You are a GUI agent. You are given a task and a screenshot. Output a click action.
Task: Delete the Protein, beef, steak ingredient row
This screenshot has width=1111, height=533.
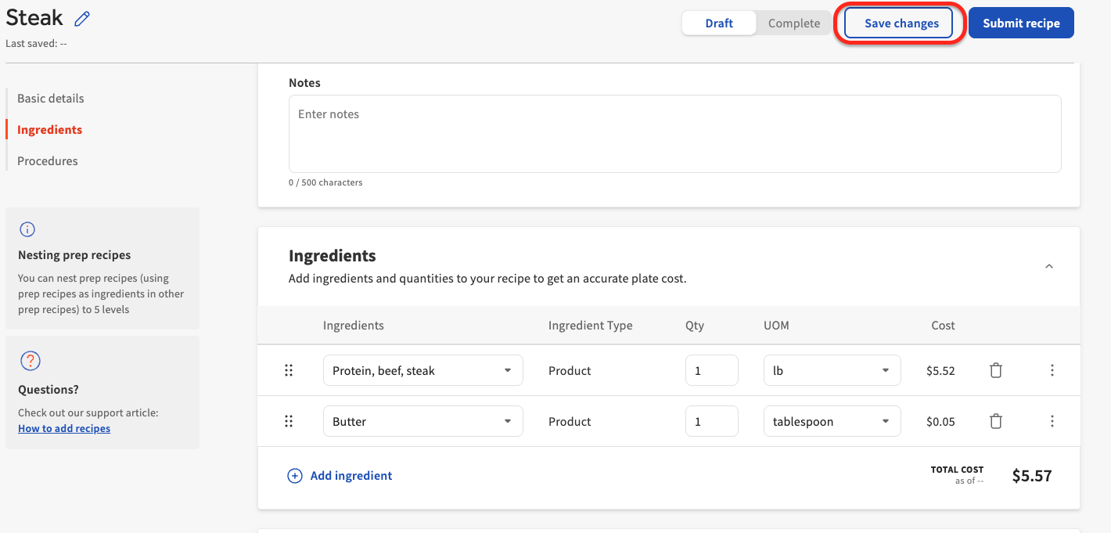(996, 371)
